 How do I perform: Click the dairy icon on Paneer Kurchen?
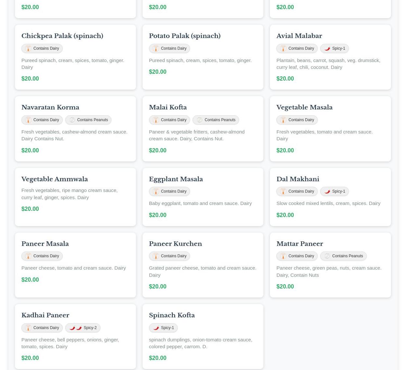[156, 256]
